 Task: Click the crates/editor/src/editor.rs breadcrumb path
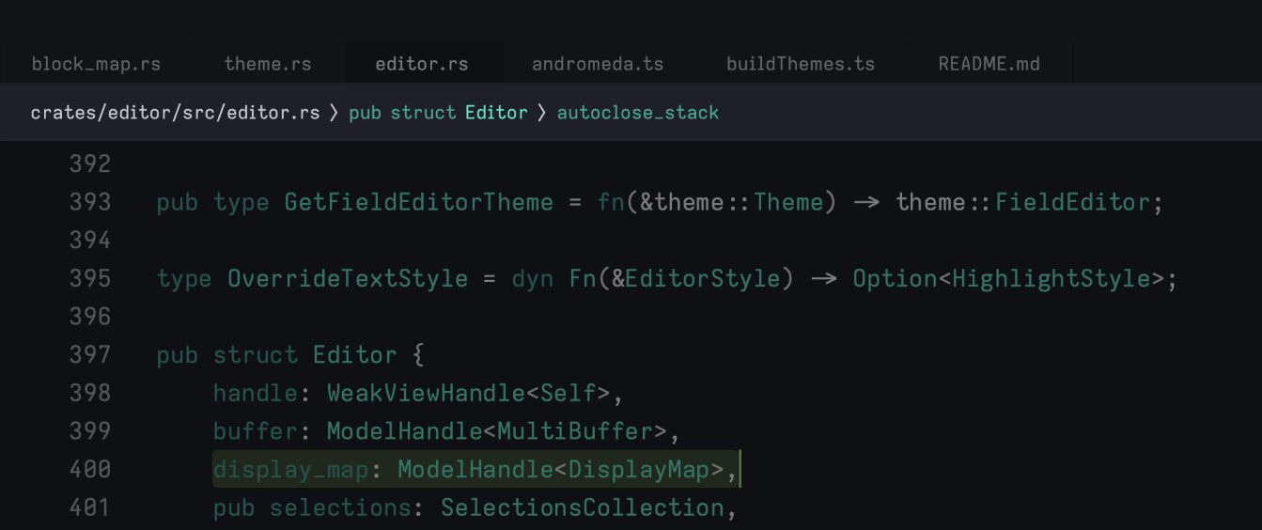(175, 113)
